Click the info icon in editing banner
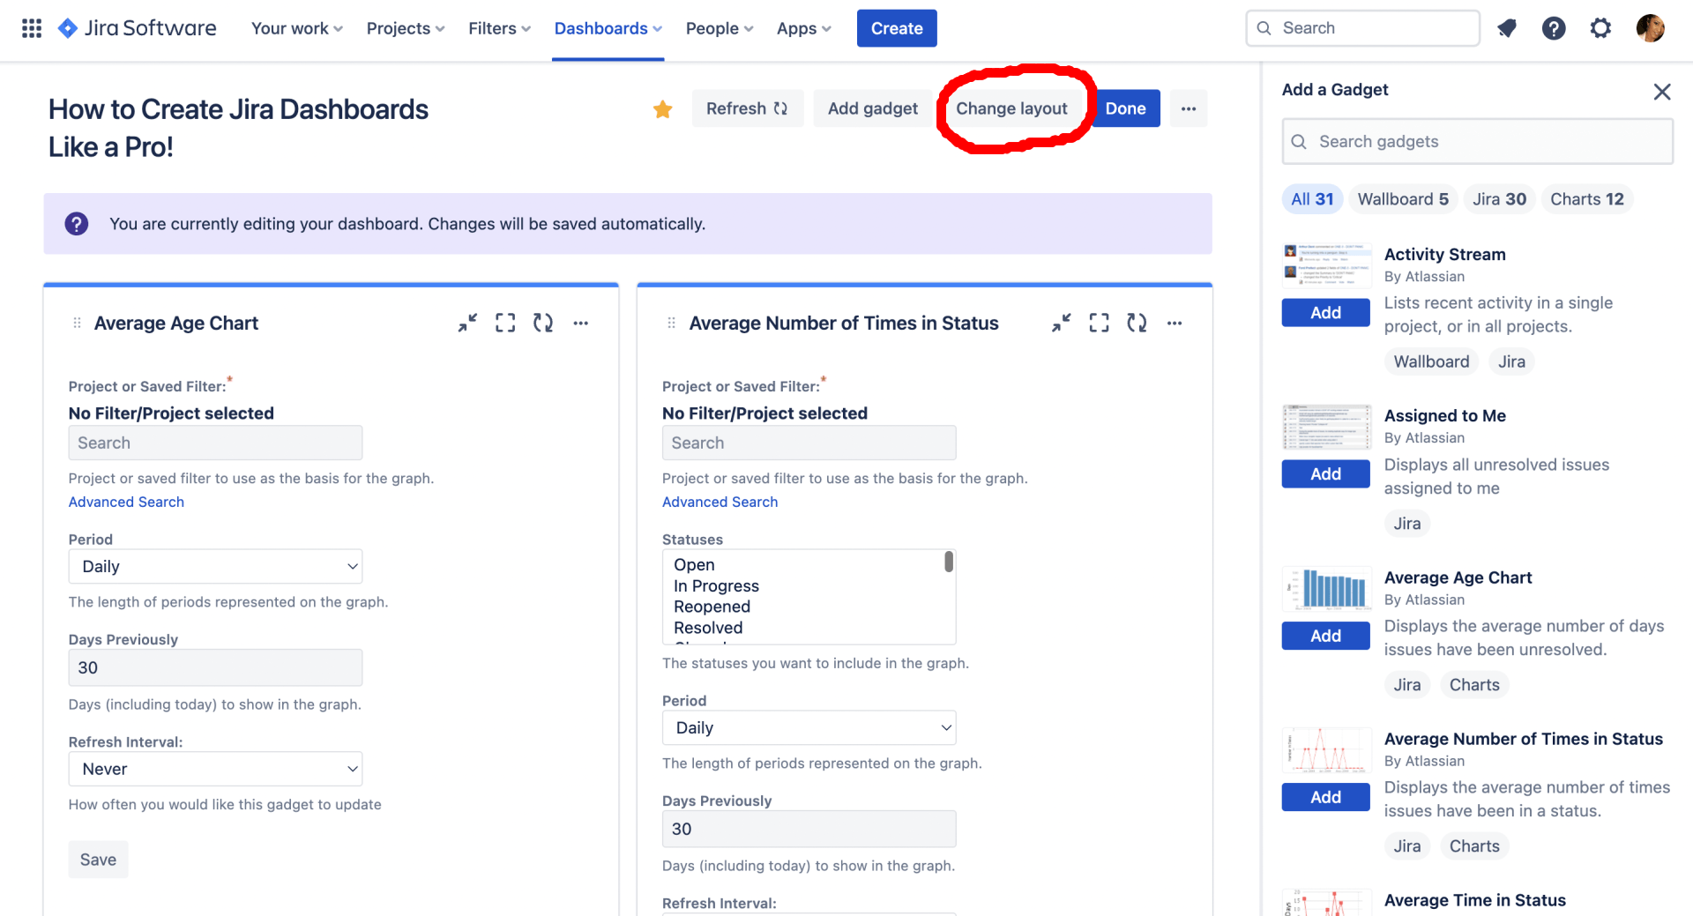 (77, 224)
